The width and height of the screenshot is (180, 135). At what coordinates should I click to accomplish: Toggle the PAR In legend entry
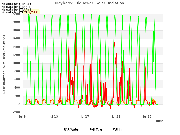(x=114, y=129)
